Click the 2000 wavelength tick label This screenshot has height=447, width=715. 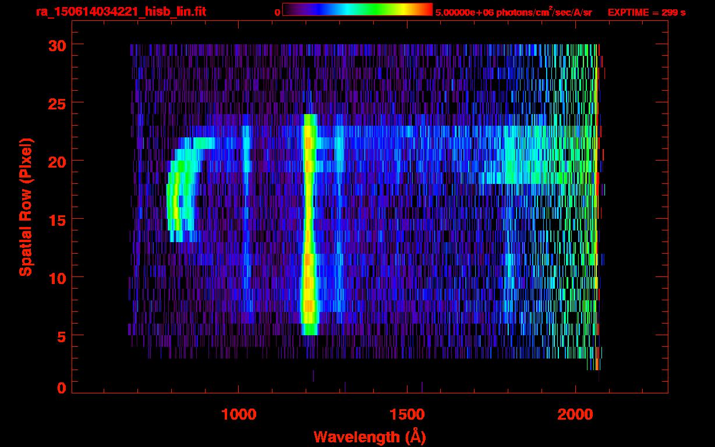[575, 414]
